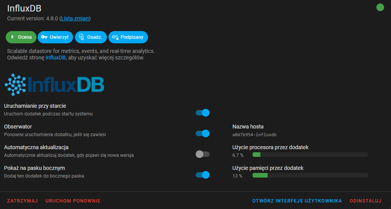Click text 'Uruchom dodatek podczas startu systemu'

(x=48, y=114)
